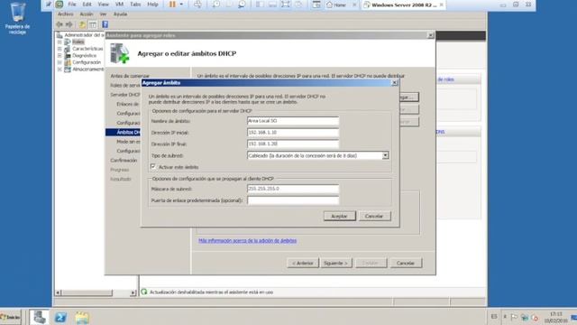Click Cancelar in Agregar ámbito dialog
This screenshot has width=577, height=325.
coord(374,216)
